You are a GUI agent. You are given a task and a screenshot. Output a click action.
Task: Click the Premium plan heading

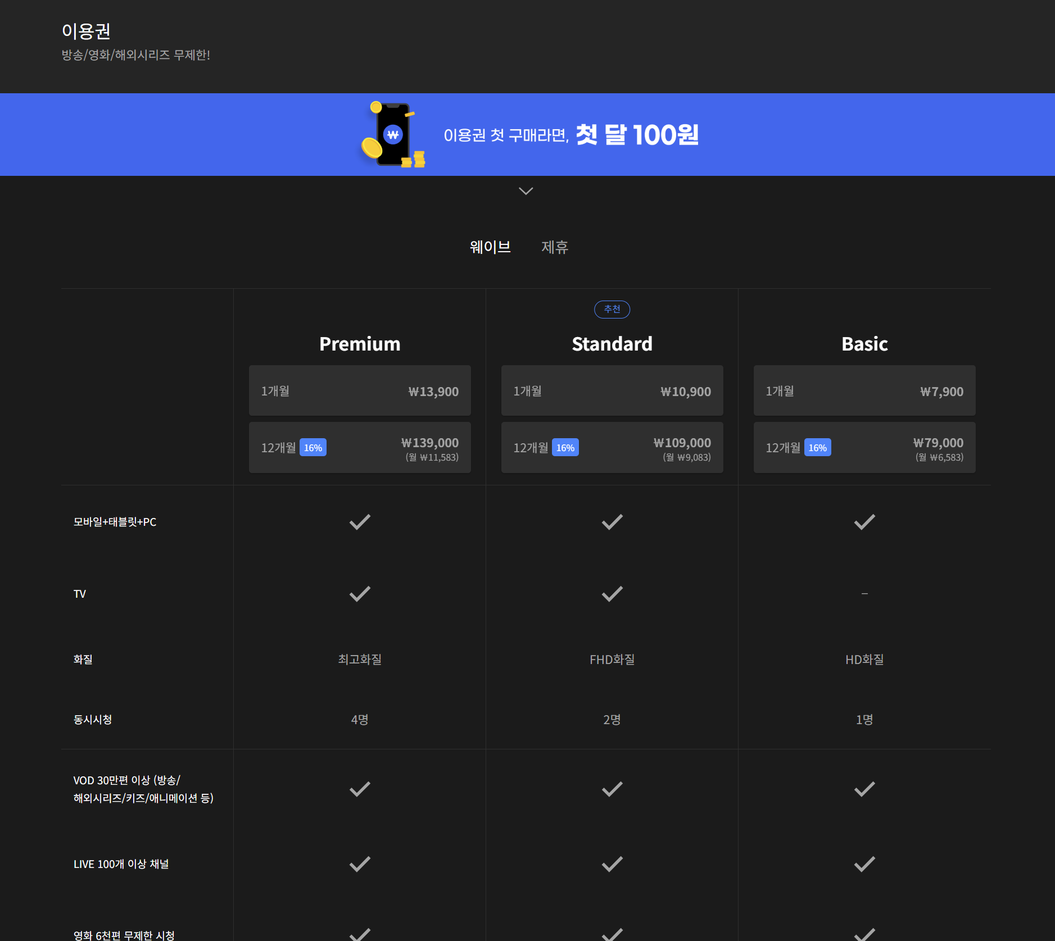[360, 344]
